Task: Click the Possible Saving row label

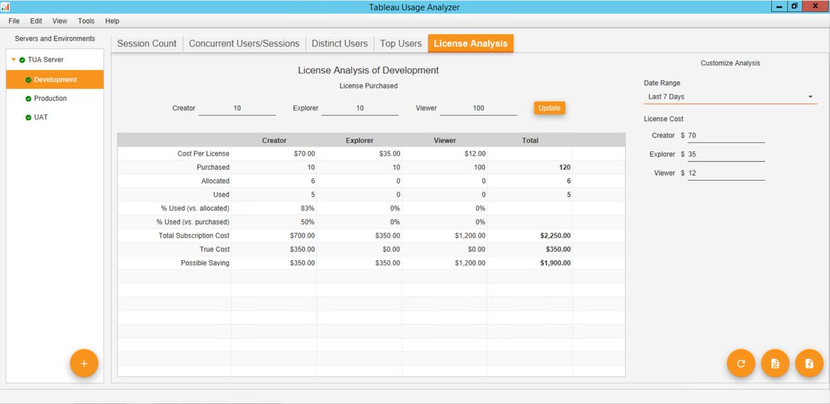Action: click(x=205, y=263)
